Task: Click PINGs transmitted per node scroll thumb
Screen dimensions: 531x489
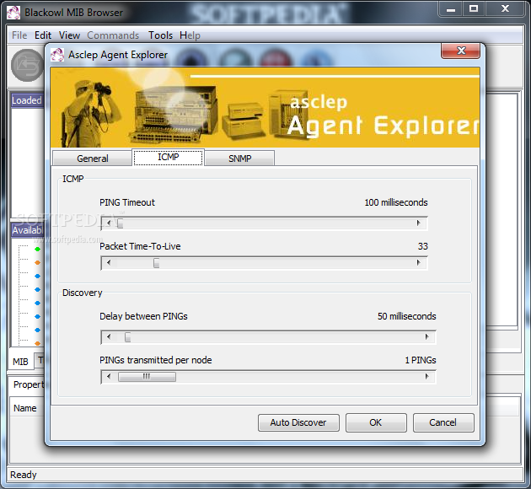Action: 147,377
